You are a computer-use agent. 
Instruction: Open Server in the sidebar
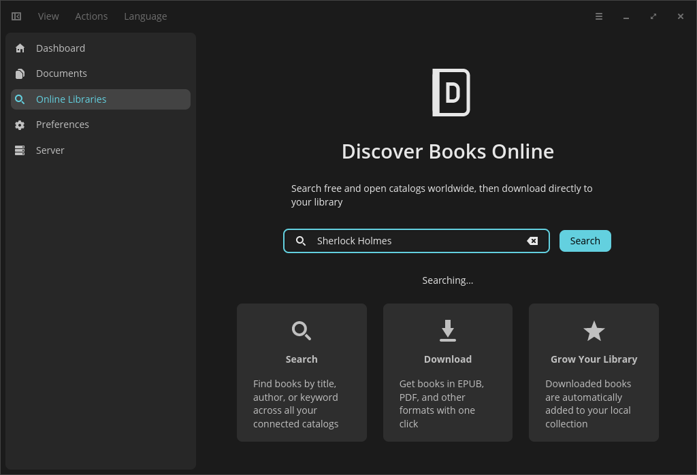101,150
